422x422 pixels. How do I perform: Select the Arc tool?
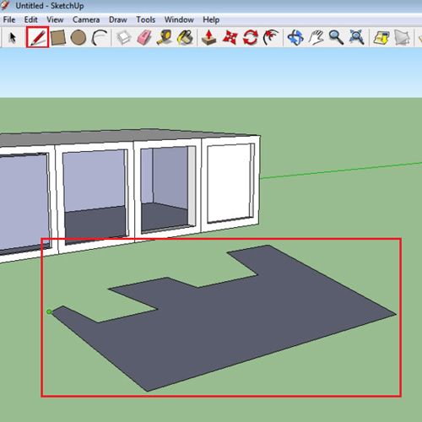coord(99,37)
